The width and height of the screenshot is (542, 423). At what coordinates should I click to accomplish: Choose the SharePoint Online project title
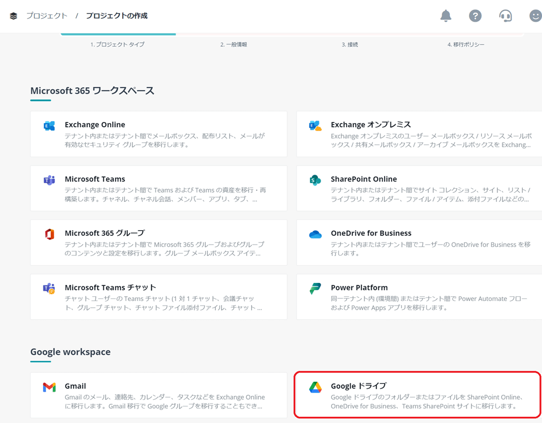pos(363,179)
